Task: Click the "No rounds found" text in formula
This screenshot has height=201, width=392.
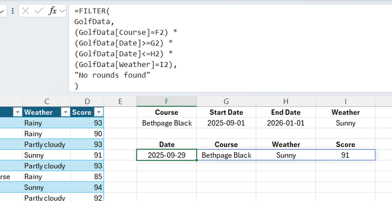Action: pyautogui.click(x=112, y=75)
